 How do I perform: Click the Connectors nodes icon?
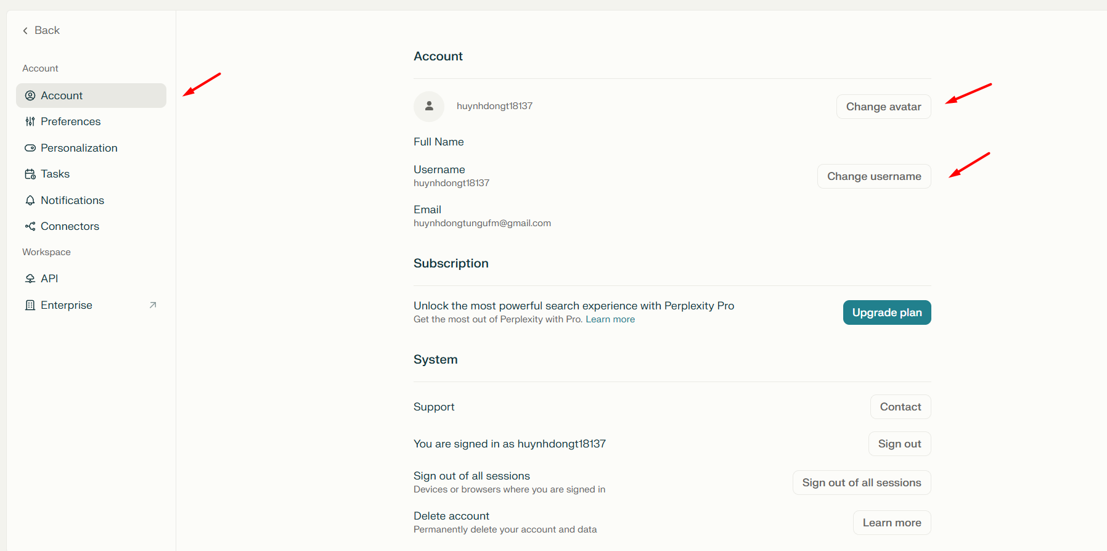[x=30, y=226]
